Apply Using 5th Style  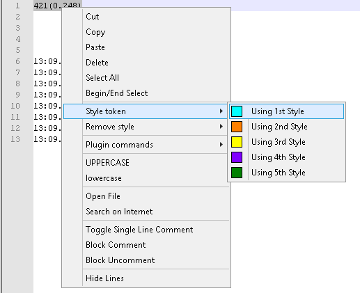pyautogui.click(x=286, y=173)
